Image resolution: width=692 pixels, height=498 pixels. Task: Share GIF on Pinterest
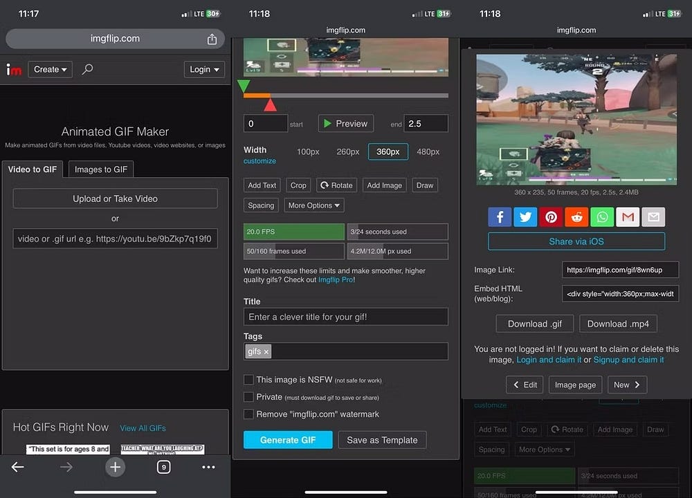tap(551, 217)
